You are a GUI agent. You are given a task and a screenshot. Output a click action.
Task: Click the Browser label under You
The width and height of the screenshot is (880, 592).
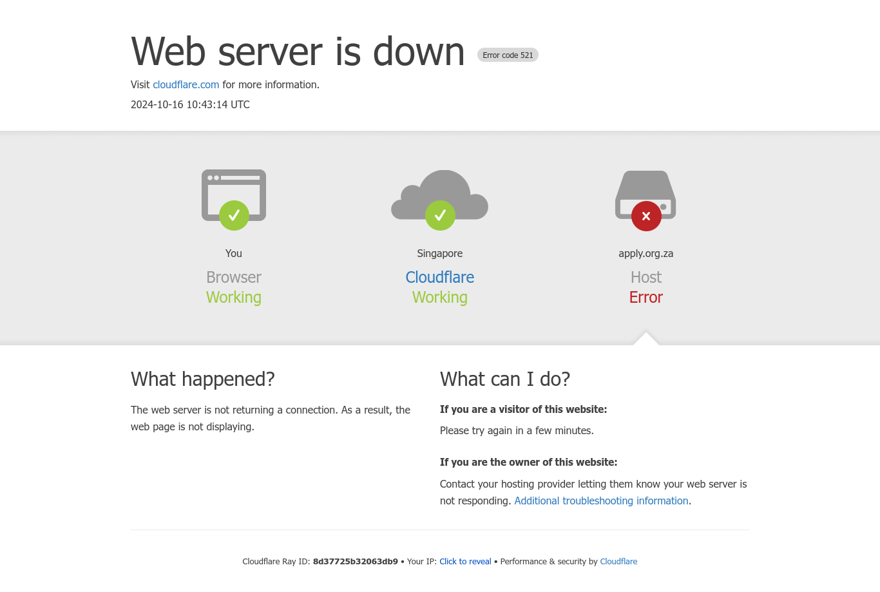(234, 277)
